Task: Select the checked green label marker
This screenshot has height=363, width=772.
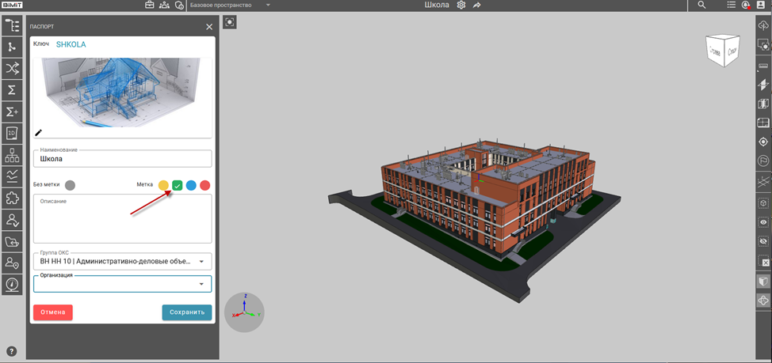Action: (178, 185)
